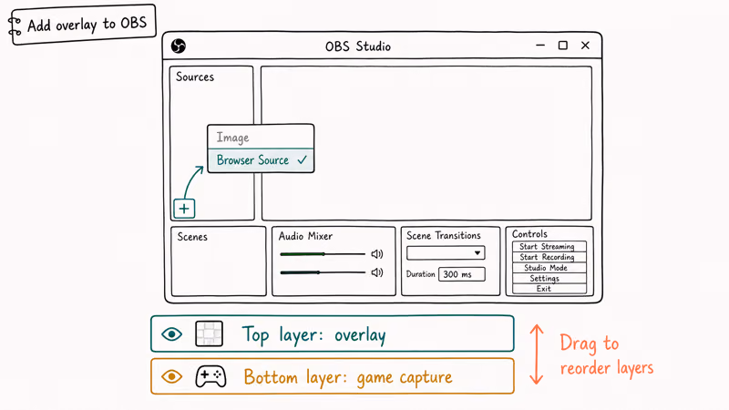Mute the second Audio Mixer speaker icon
Viewport: 729px width, 410px height.
(x=377, y=272)
